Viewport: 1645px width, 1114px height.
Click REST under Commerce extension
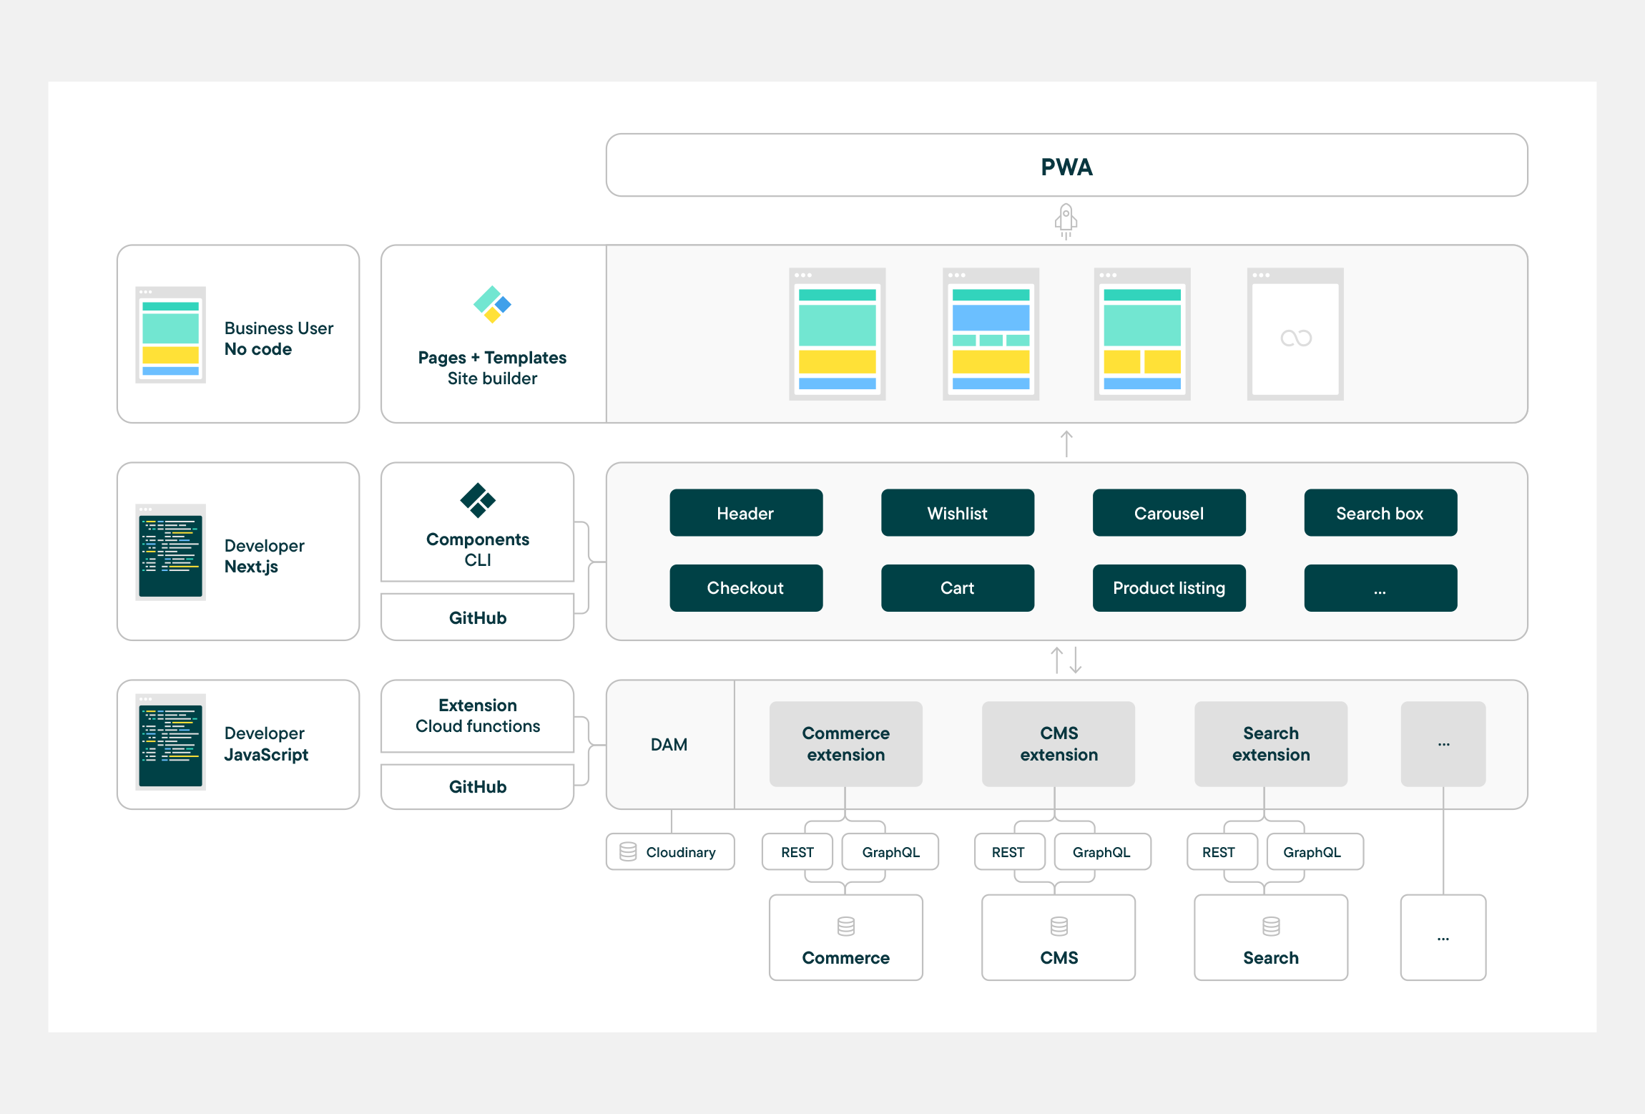tap(797, 851)
